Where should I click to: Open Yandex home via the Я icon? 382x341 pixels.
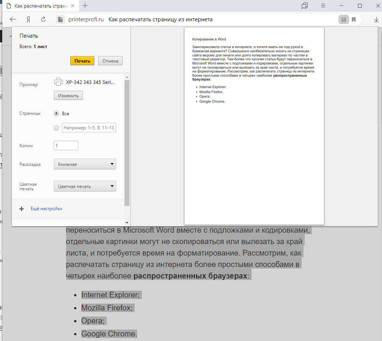point(28,19)
